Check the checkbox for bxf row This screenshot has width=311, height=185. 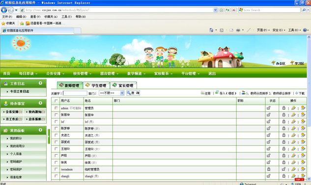coord(56,121)
